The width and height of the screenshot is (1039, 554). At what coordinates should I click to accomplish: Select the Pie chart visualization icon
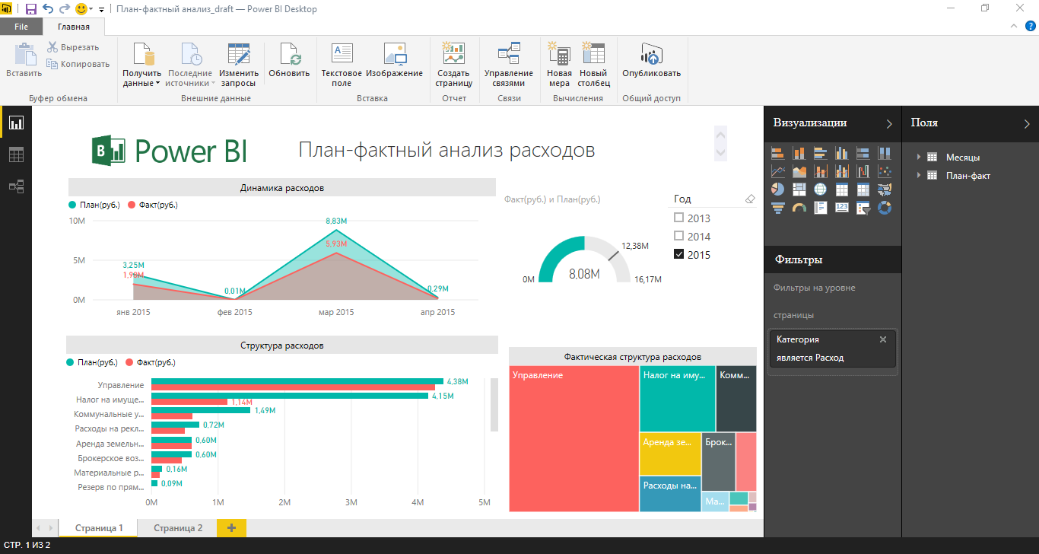click(778, 189)
